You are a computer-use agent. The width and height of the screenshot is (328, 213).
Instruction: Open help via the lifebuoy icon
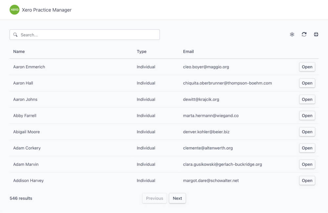pyautogui.click(x=316, y=34)
